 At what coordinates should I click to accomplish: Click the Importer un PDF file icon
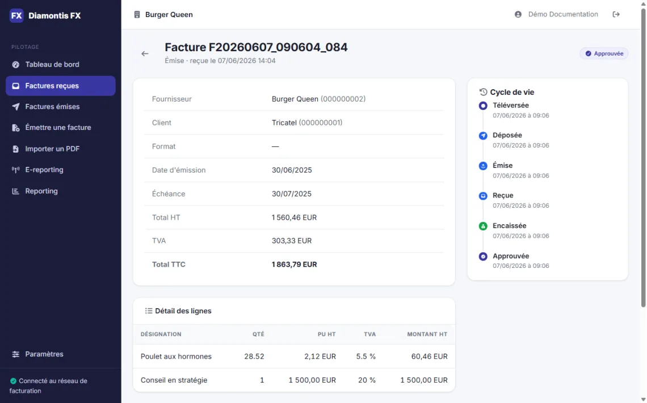(16, 149)
